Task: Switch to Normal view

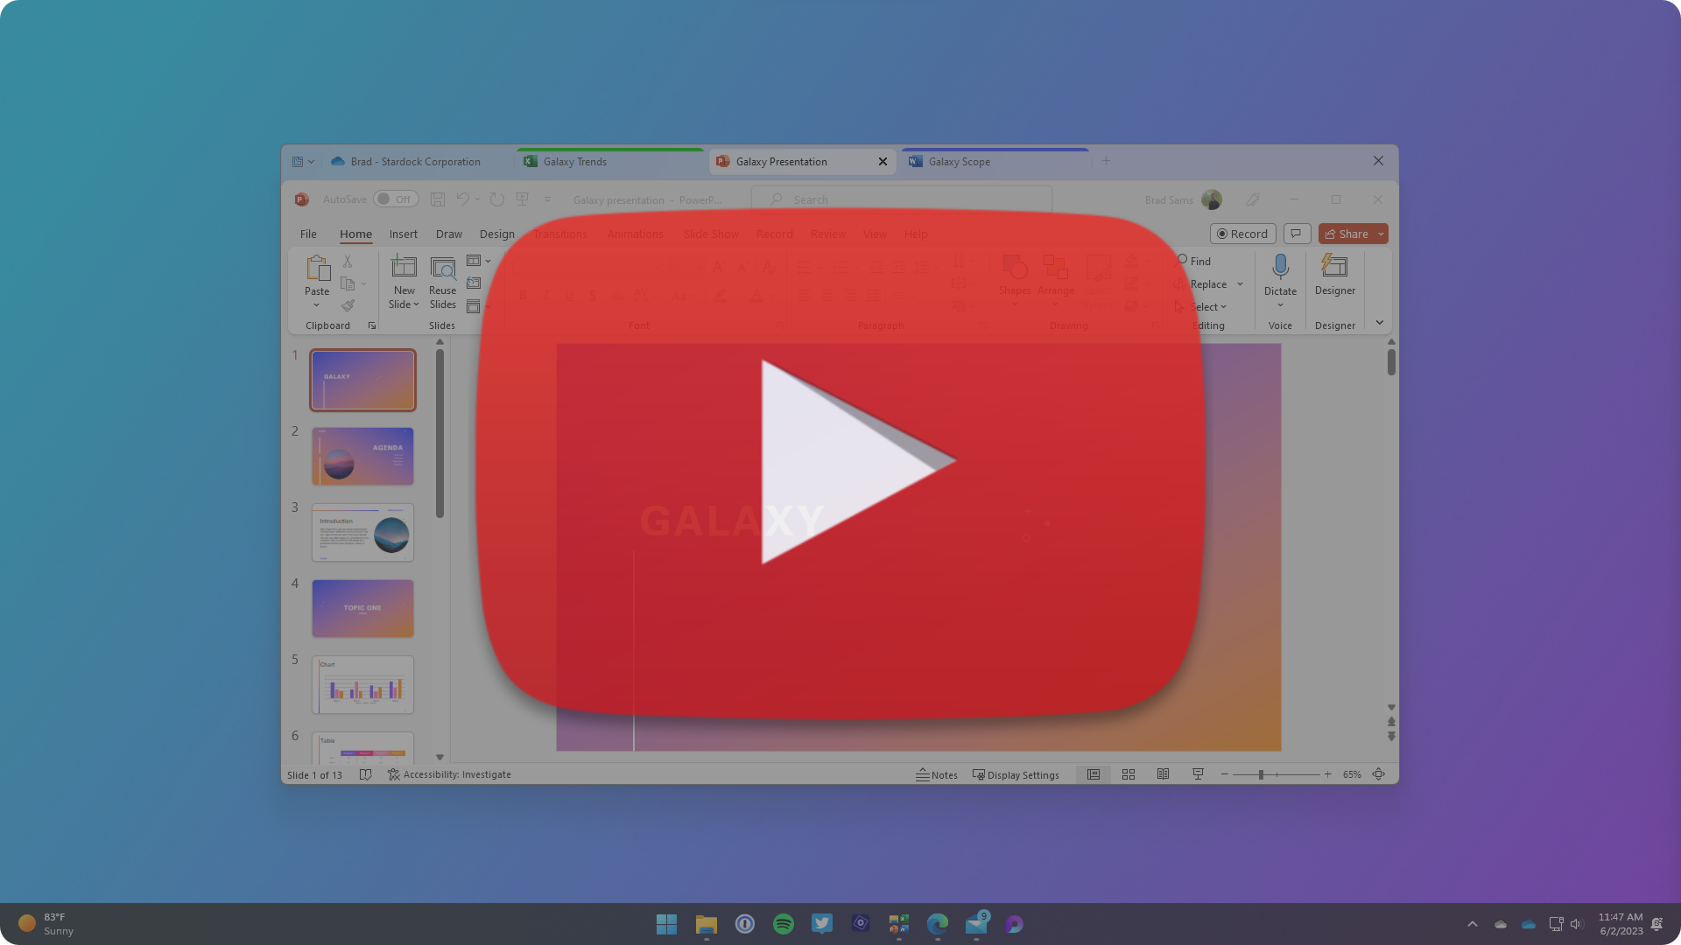Action: pyautogui.click(x=1094, y=774)
